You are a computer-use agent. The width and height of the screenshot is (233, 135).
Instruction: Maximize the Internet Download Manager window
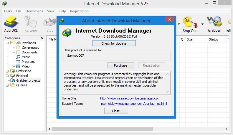coord(214,3)
